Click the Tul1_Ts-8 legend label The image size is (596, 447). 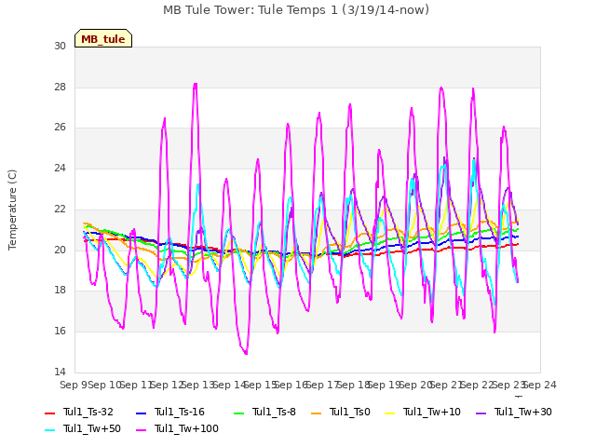tap(274, 412)
